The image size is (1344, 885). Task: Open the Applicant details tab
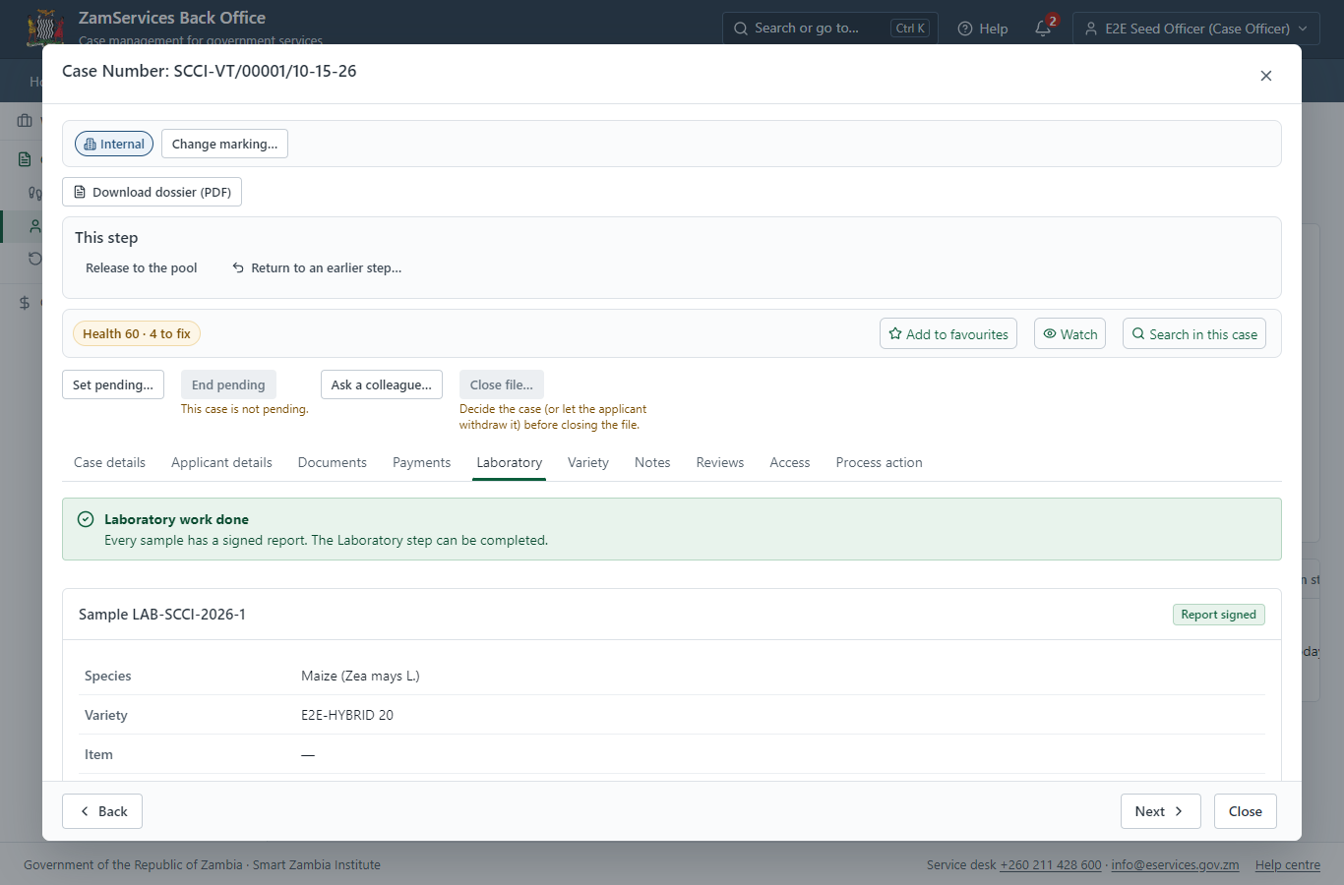pos(221,462)
